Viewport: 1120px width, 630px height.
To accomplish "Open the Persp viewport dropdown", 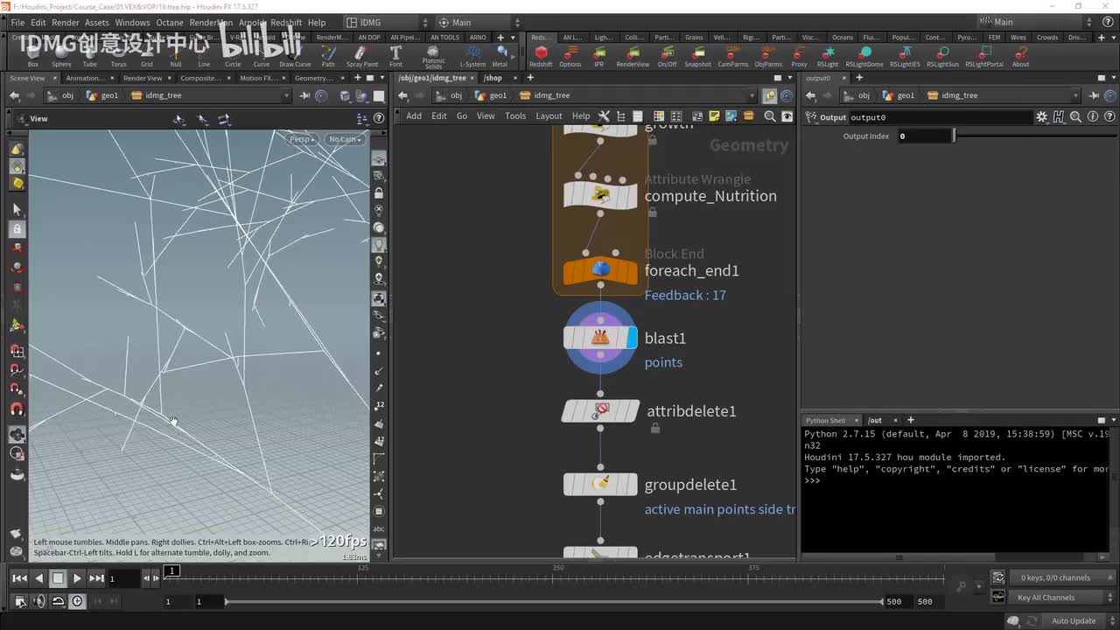I will pos(302,139).
